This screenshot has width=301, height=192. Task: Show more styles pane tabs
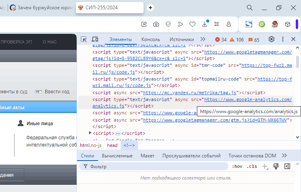pos(284,155)
